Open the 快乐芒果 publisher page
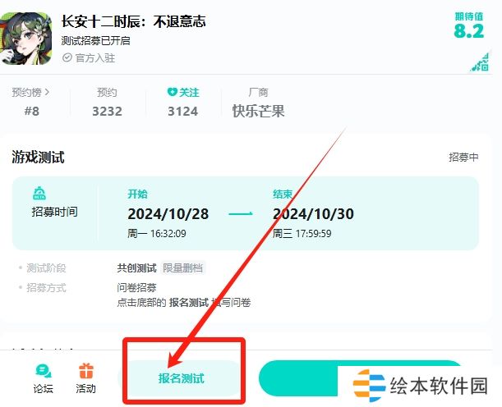Screen dimensions: 502x407 258,111
